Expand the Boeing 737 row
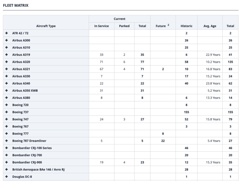 pos(6,112)
